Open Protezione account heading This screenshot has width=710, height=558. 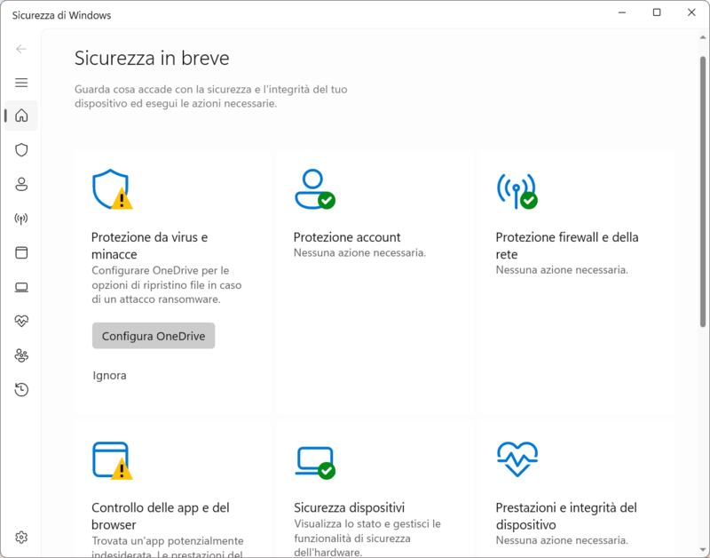[347, 237]
